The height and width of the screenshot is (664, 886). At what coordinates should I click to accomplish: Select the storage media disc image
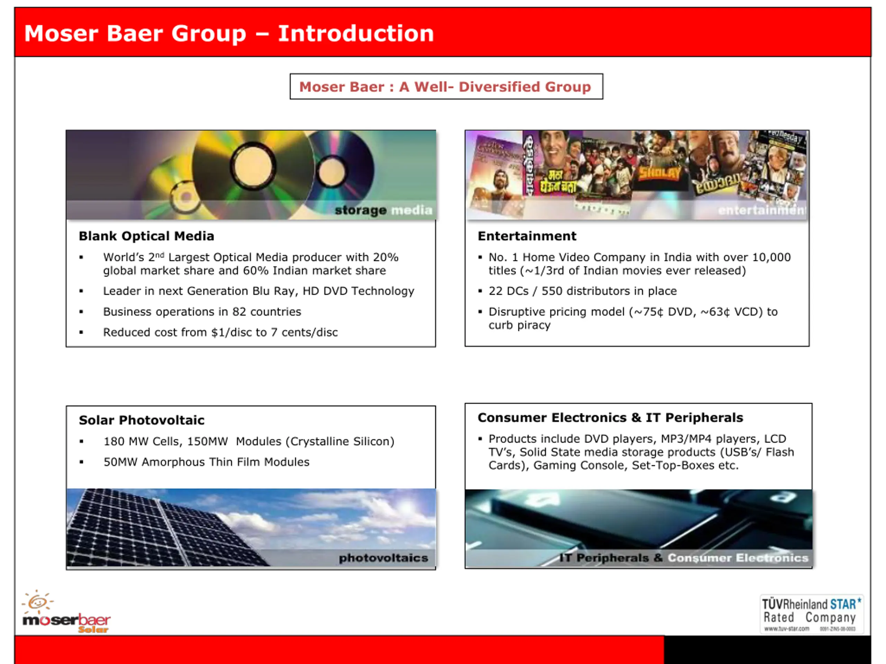[x=251, y=175]
